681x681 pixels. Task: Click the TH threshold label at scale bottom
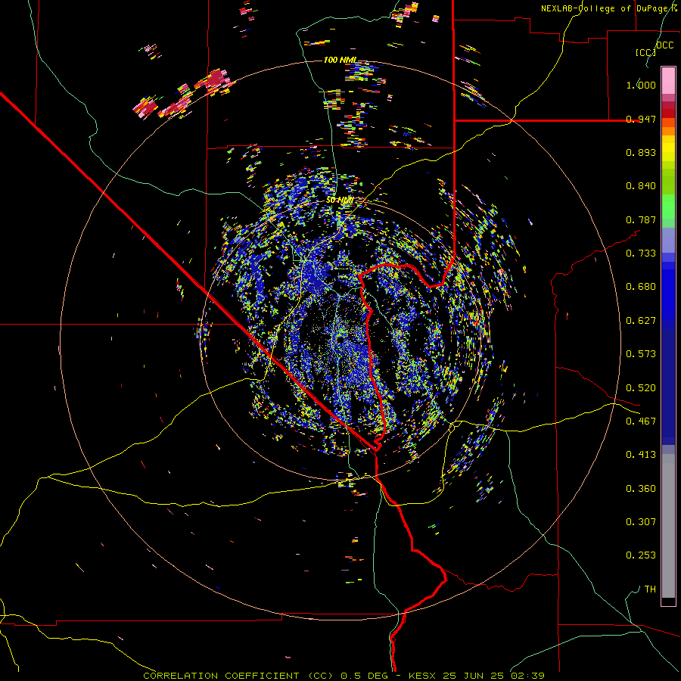click(x=650, y=589)
